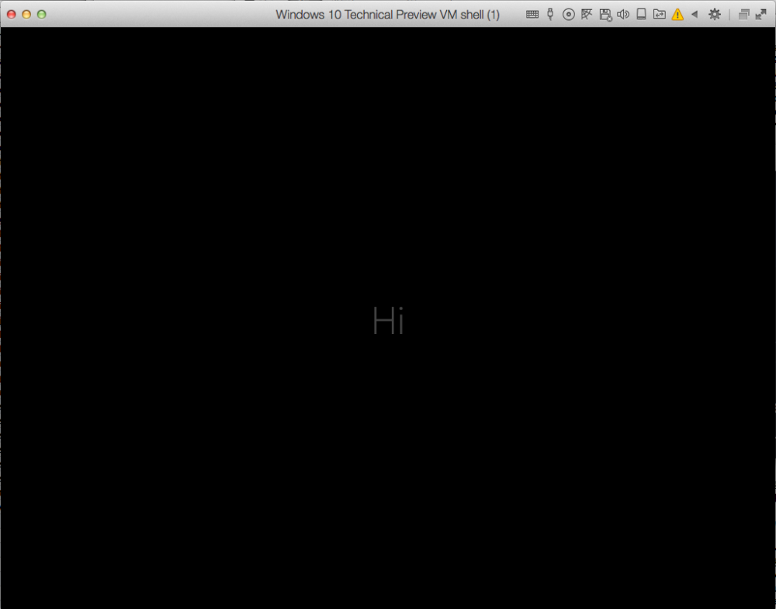Click the network adapter status icon
776x609 pixels.
click(x=587, y=14)
